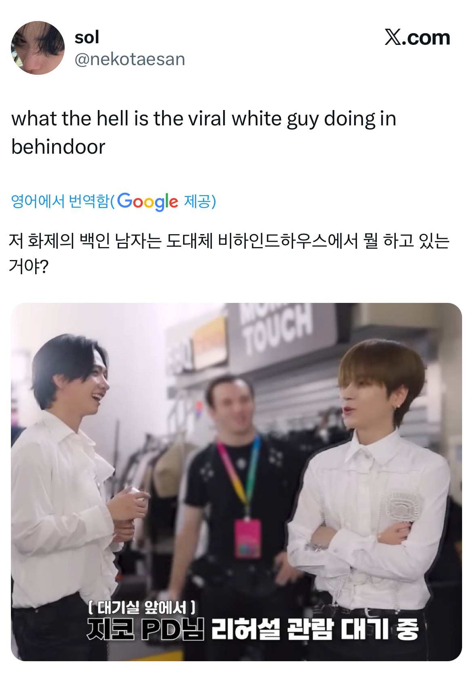
Task: Click the "거야?" ending of the translation
Action: click(29, 267)
